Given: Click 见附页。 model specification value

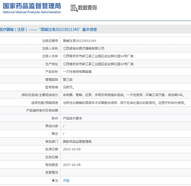Looking at the screenshot, I should 68,87.
